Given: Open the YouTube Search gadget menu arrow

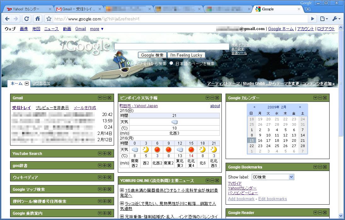Looking at the screenshot, I should 100,153.
